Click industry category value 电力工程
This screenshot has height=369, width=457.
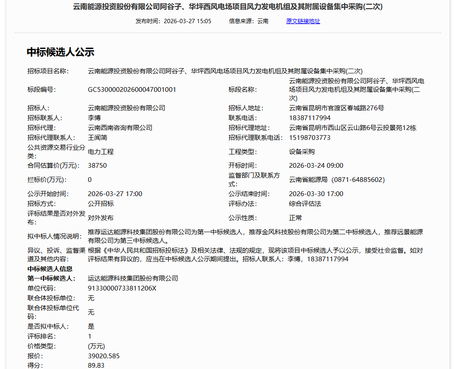point(101,152)
